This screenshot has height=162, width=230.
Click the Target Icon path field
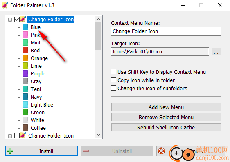pos(160,51)
